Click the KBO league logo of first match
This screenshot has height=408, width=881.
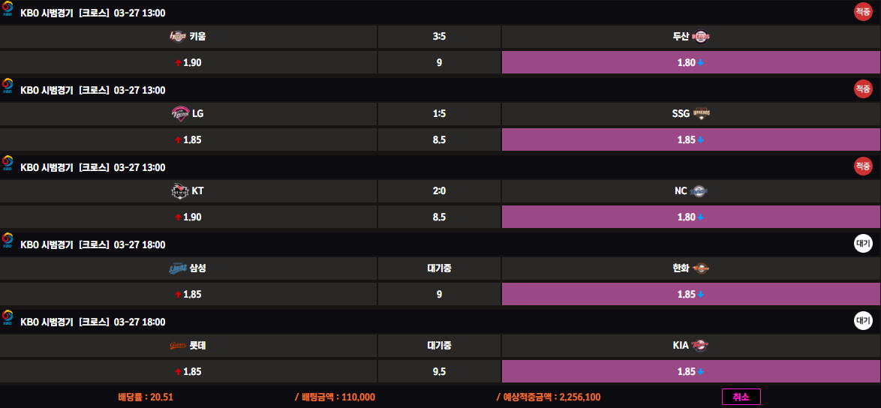(x=8, y=10)
